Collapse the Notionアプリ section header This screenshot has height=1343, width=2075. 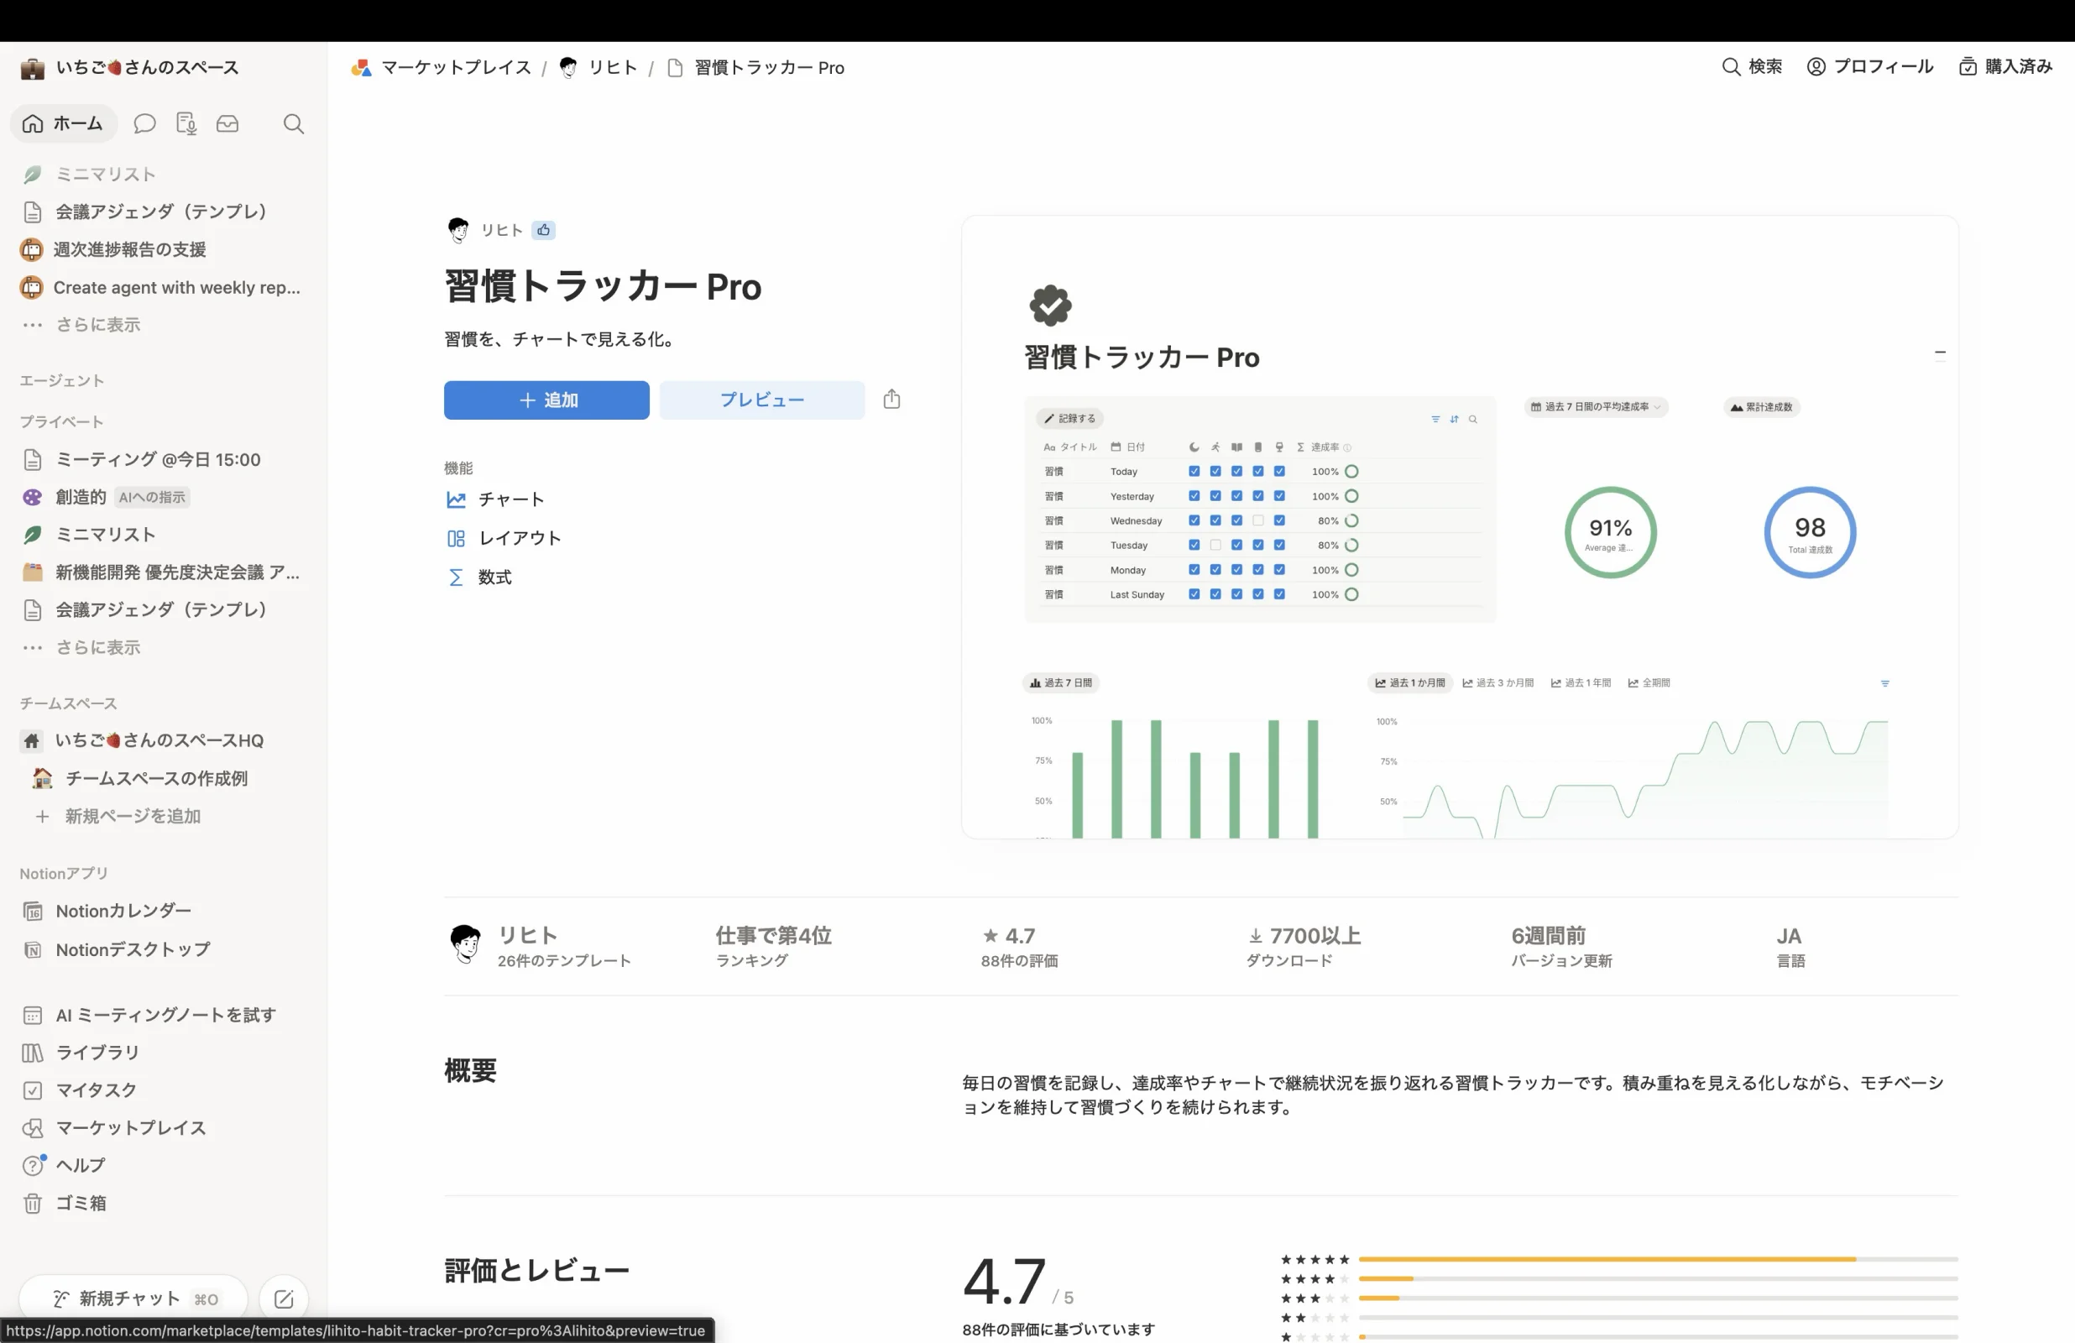click(x=64, y=874)
